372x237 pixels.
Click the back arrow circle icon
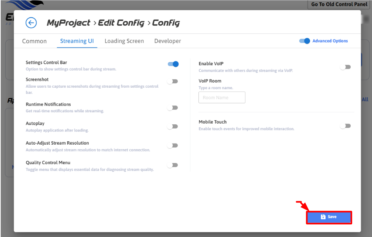31,23
